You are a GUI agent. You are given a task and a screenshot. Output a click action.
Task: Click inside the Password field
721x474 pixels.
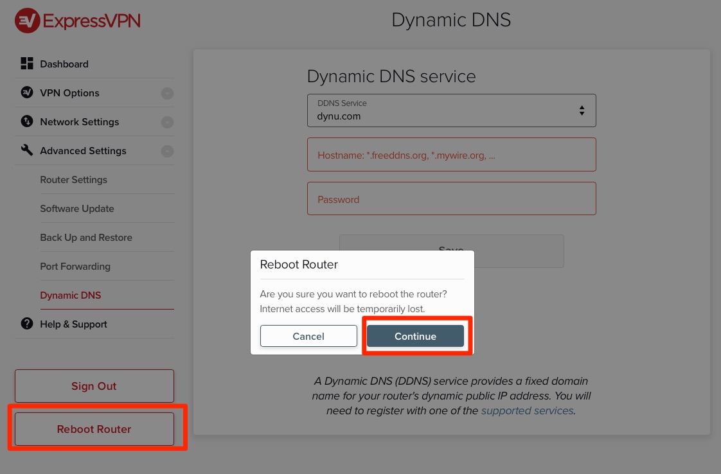tap(451, 199)
